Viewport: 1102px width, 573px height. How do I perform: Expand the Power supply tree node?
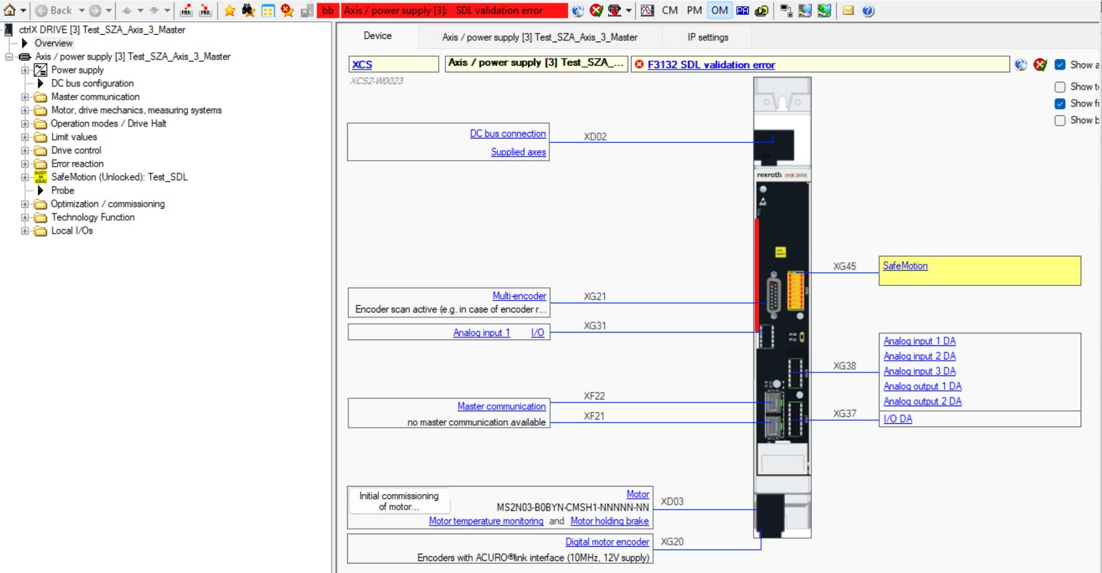[x=25, y=70]
